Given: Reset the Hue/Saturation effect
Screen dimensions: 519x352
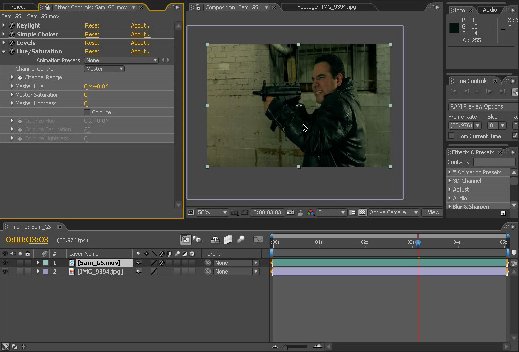Looking at the screenshot, I should click(x=92, y=51).
